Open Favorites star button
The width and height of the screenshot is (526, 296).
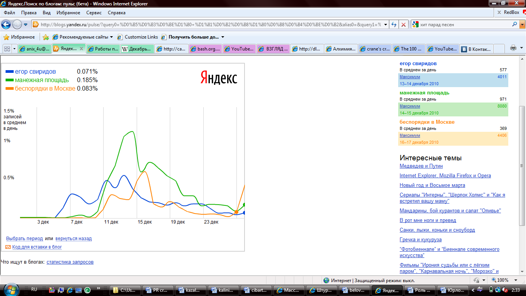pos(19,37)
